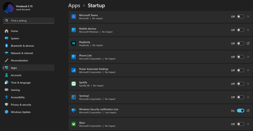Click Apps breadcrumb link
Screen dimensions: 253x131
click(x=74, y=6)
